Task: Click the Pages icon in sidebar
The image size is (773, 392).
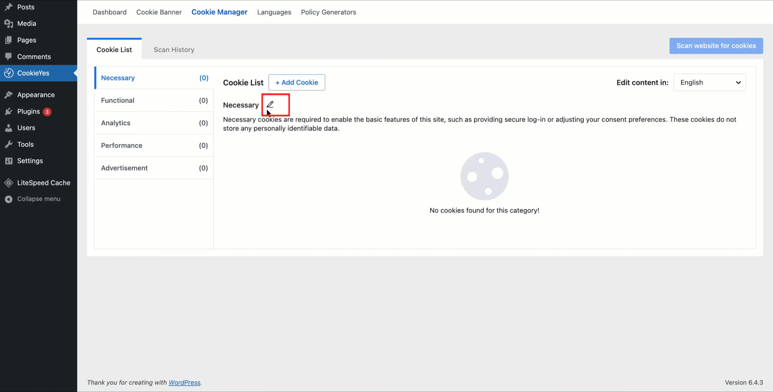Action: pyautogui.click(x=9, y=40)
